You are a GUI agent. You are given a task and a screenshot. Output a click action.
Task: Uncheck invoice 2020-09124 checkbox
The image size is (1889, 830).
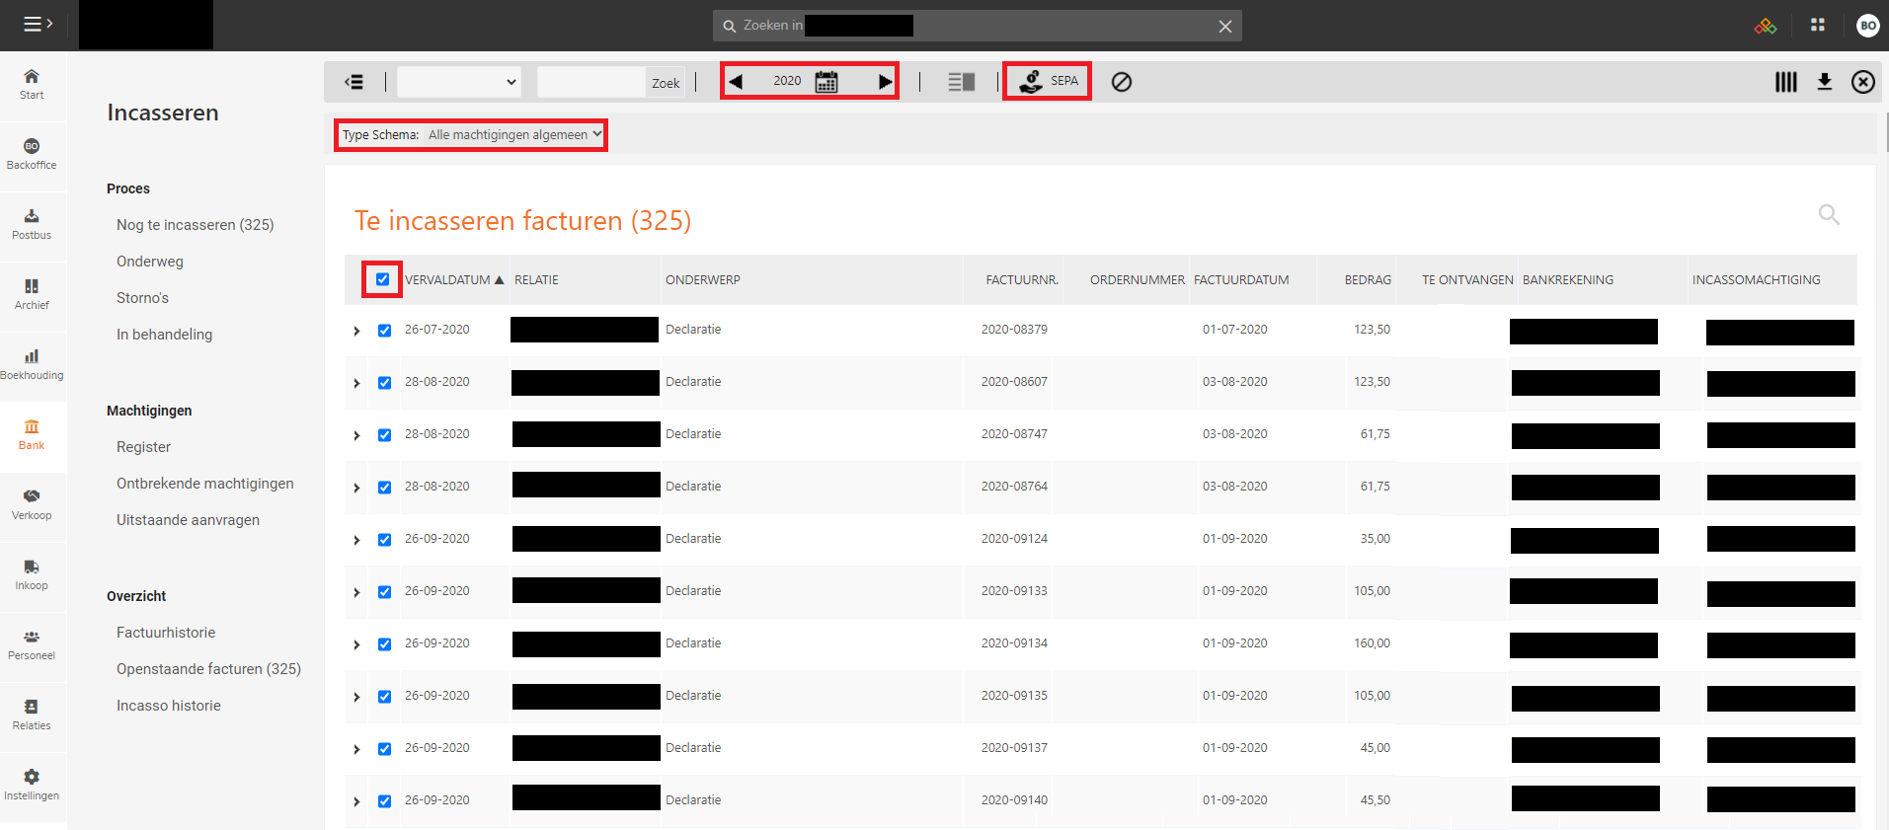(385, 540)
